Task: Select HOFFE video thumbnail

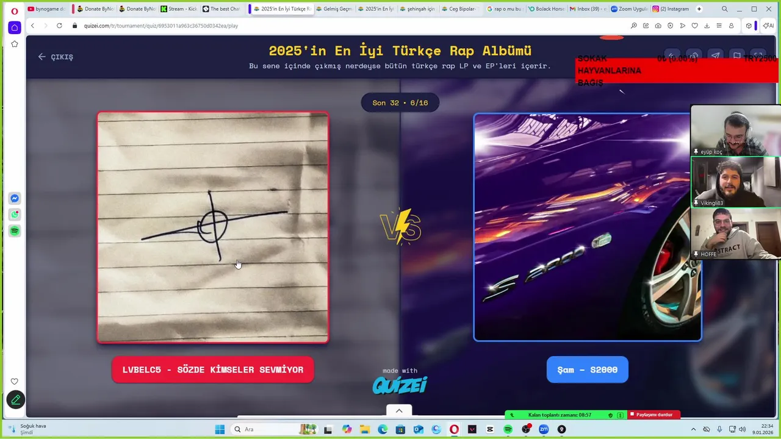Action: coord(735,234)
